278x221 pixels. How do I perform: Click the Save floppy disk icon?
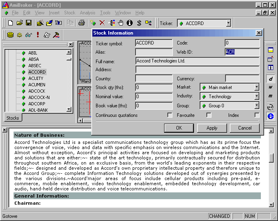tap(29, 23)
